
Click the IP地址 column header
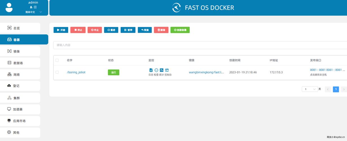click(274, 60)
